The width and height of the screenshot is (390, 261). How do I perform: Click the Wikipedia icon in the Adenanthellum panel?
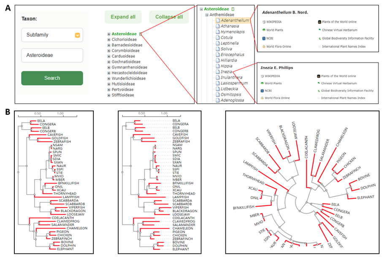point(264,22)
